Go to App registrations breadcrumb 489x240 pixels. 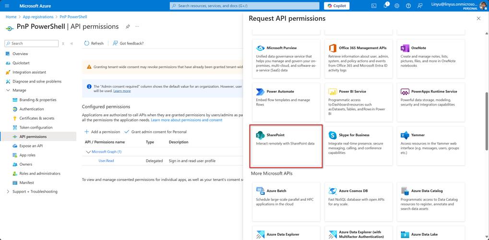click(39, 17)
